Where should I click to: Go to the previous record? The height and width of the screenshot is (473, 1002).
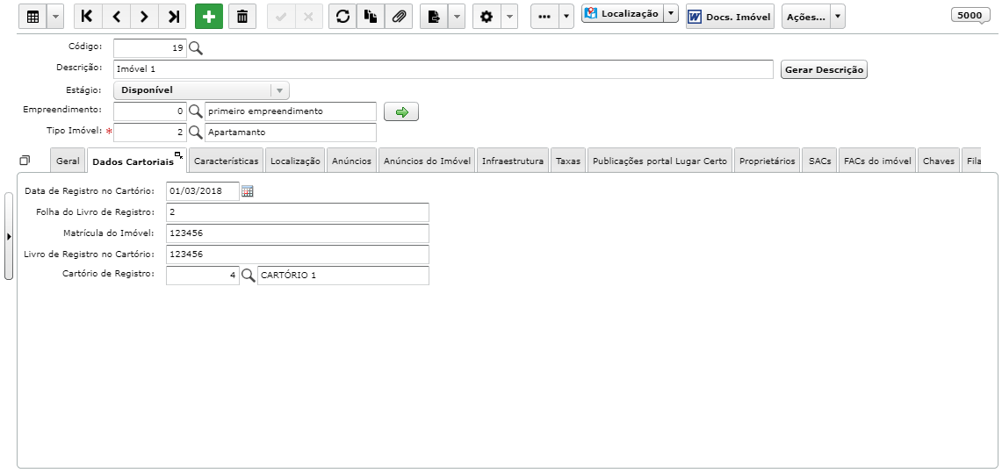coord(116,17)
